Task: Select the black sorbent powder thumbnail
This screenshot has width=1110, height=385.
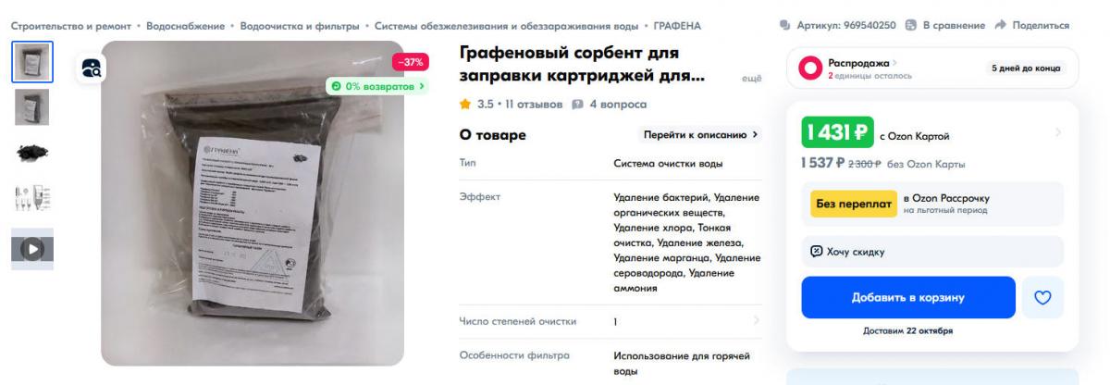Action: click(x=32, y=153)
